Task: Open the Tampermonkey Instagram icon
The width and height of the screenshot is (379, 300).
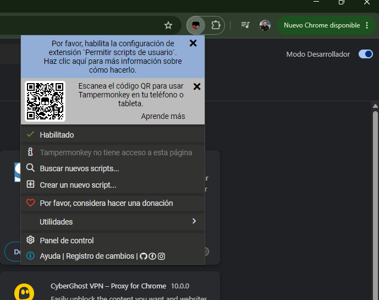Action: pos(161,256)
